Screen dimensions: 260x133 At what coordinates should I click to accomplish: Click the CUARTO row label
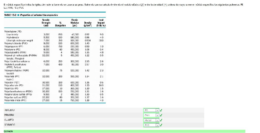9,120
